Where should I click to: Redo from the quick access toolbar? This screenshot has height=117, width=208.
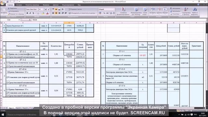click(15, 2)
